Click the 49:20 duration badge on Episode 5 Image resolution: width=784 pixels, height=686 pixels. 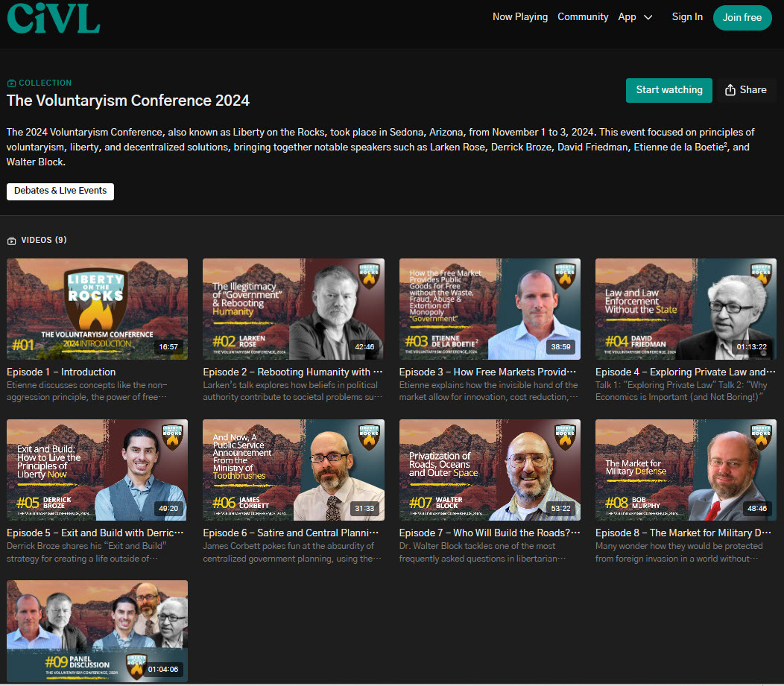tap(168, 508)
